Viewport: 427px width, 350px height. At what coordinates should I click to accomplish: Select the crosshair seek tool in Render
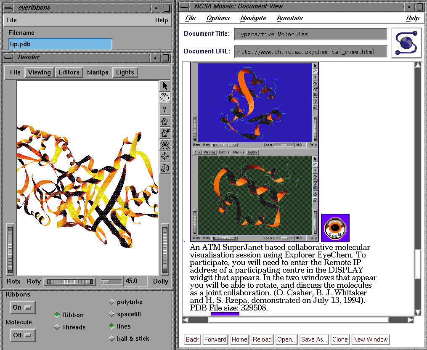coord(165,156)
